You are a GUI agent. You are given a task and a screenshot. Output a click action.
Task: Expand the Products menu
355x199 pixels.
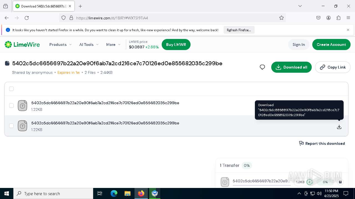pyautogui.click(x=60, y=44)
